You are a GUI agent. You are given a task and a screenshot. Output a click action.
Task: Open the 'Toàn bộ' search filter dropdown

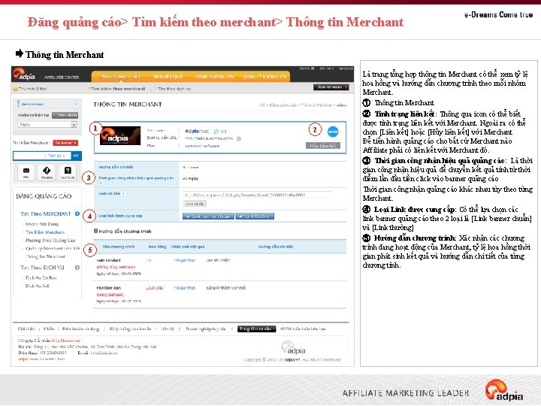(56, 156)
